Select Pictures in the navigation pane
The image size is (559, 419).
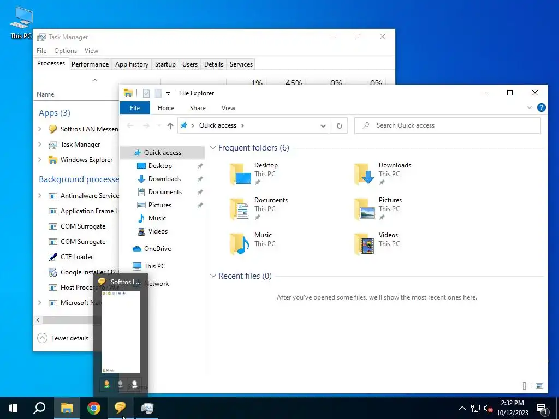tap(160, 205)
